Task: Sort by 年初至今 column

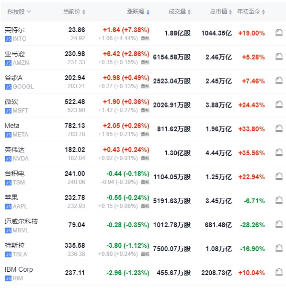Action: [x=251, y=12]
